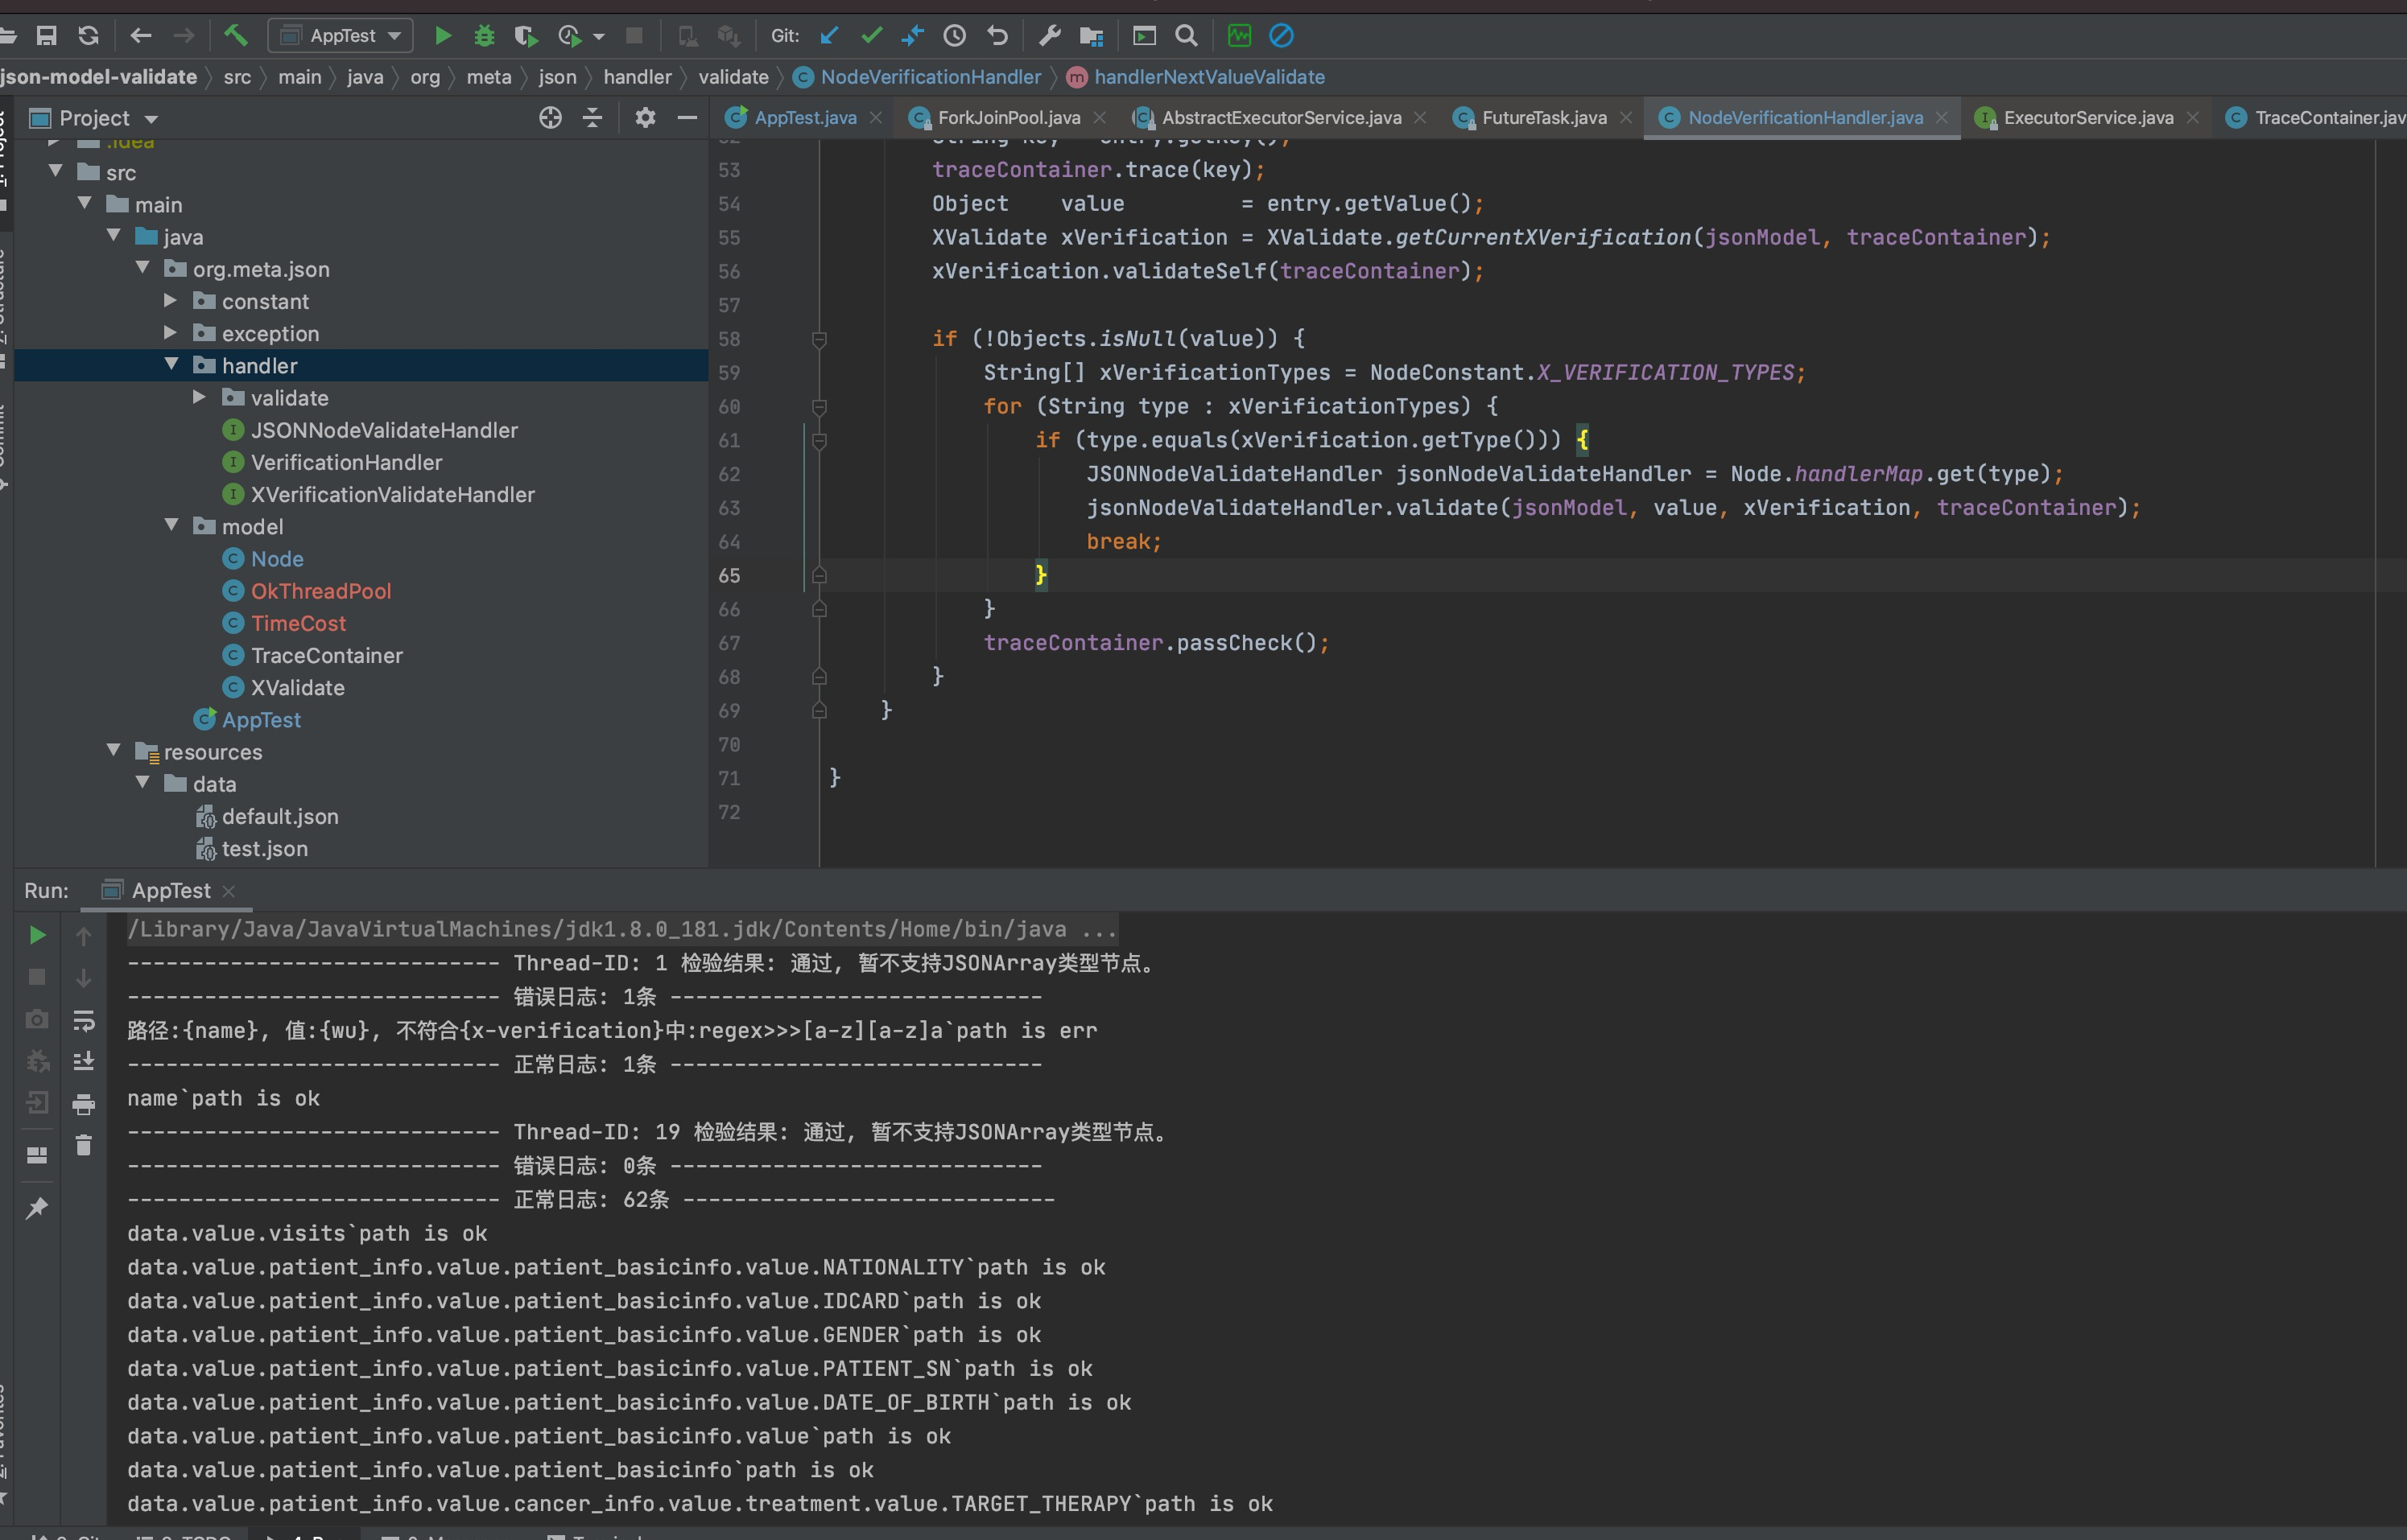This screenshot has height=1540, width=2407.
Task: Enable scroll to end in console
Action: coord(84,1061)
